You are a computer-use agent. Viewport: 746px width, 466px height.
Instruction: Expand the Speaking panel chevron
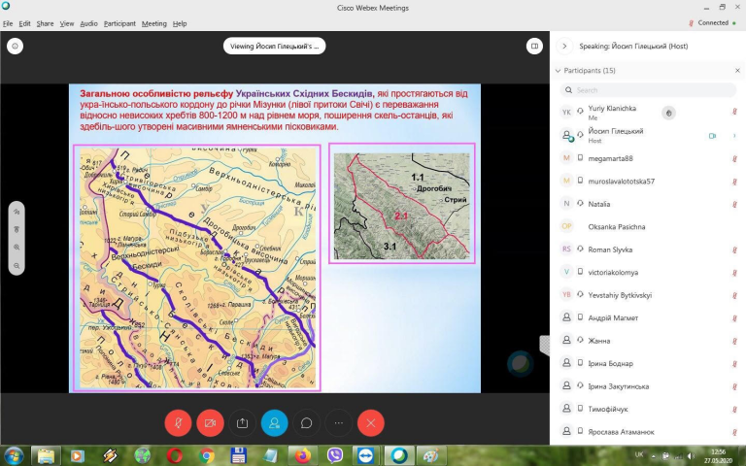564,47
